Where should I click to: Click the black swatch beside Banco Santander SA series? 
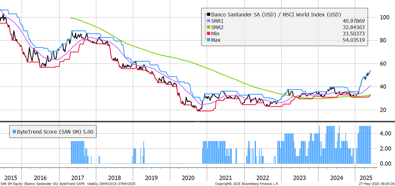208,14
